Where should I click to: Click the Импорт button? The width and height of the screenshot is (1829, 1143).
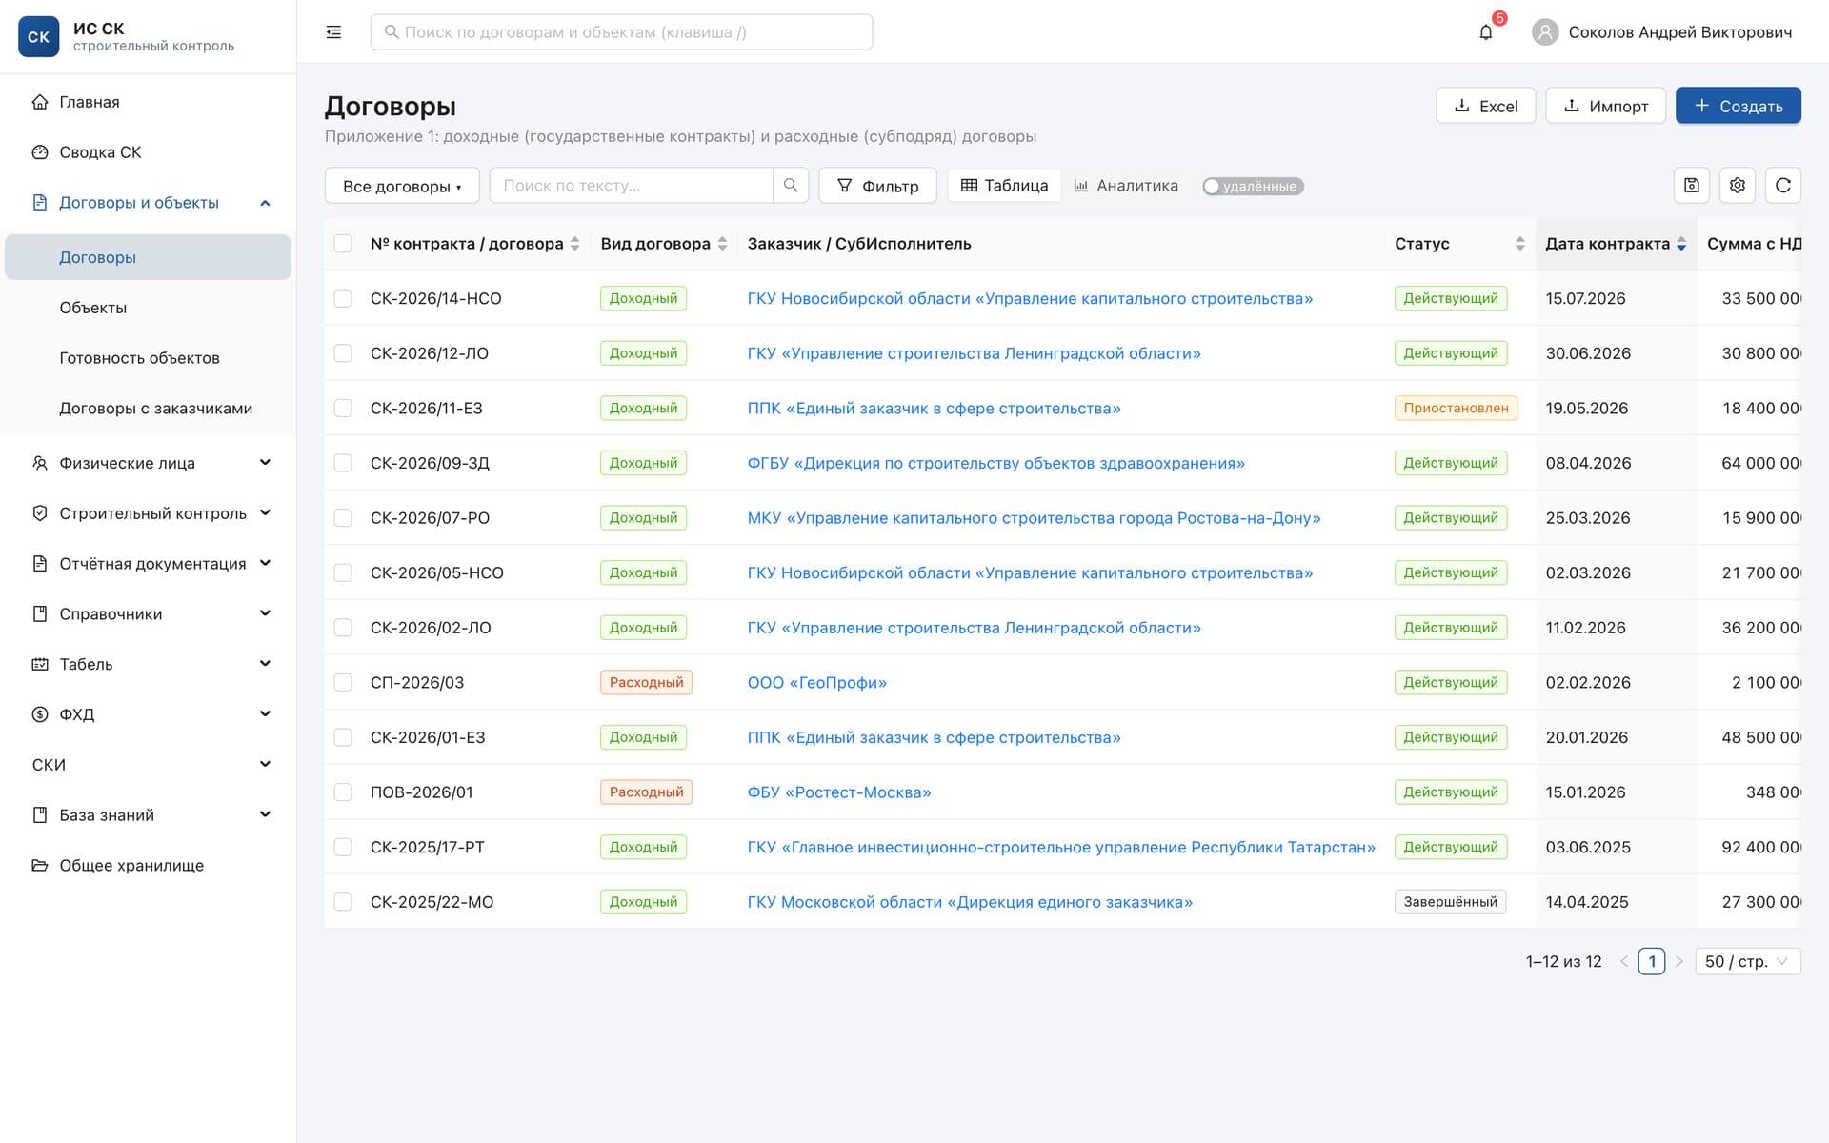pos(1605,106)
